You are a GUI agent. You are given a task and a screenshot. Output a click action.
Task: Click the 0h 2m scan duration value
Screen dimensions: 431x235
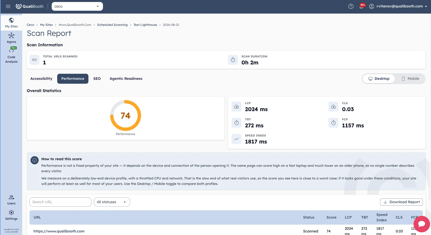(250, 63)
